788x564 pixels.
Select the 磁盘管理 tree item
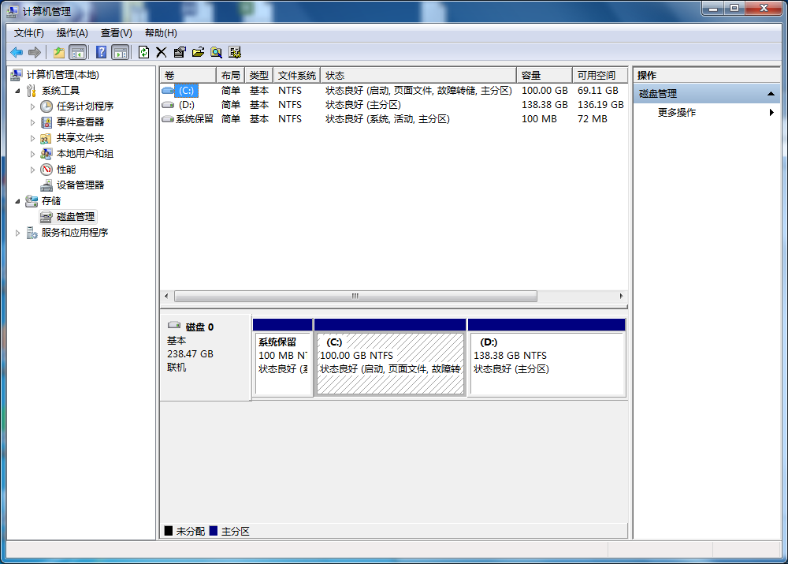(x=76, y=217)
